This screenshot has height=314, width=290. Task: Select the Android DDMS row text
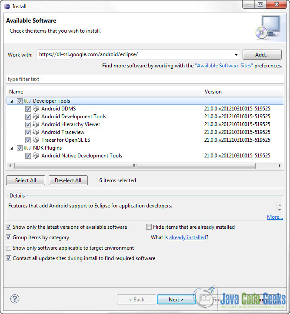pyautogui.click(x=58, y=109)
